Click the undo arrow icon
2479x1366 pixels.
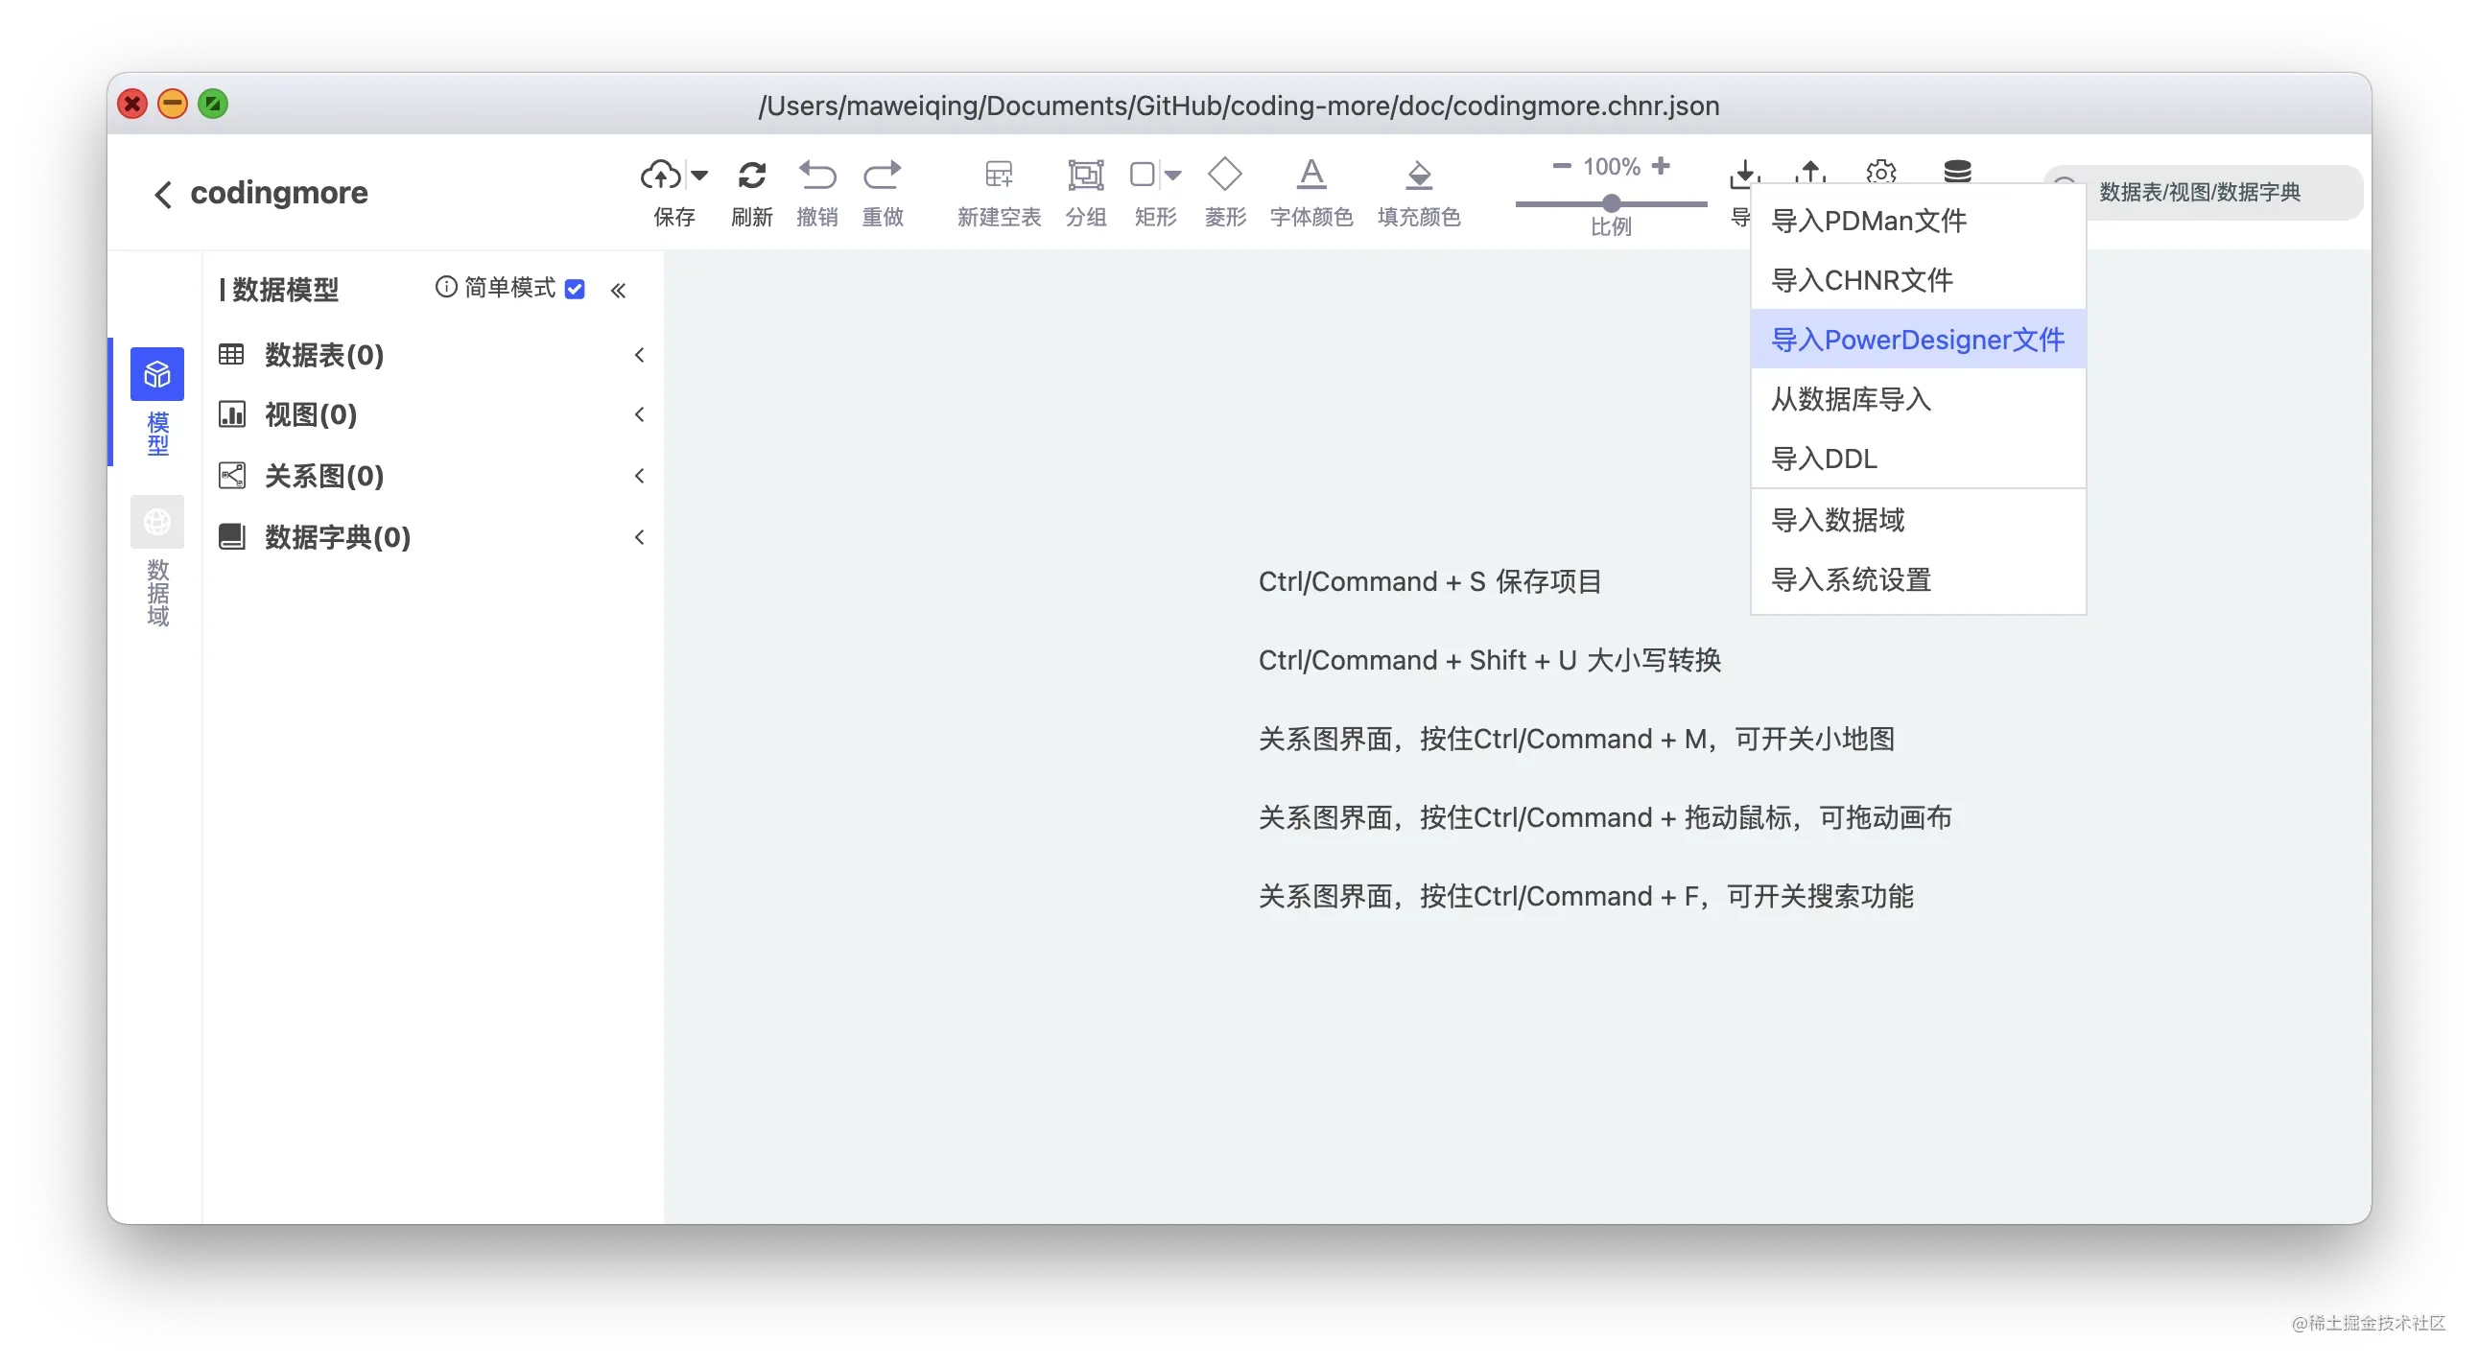point(817,175)
